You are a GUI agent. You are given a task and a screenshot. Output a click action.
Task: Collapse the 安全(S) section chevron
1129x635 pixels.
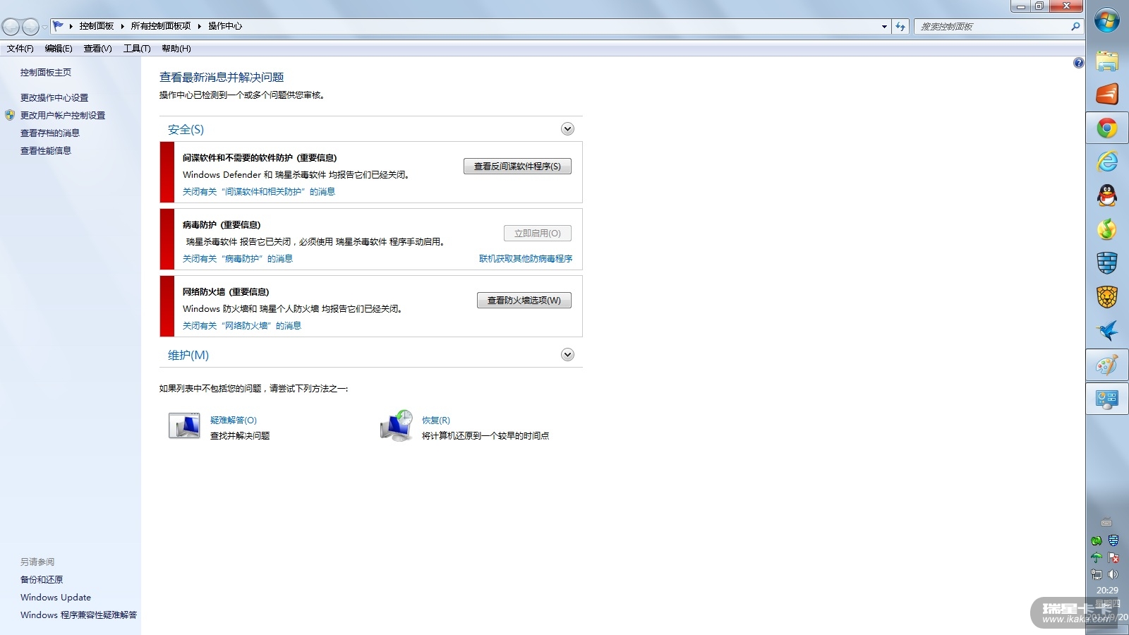[x=567, y=129]
